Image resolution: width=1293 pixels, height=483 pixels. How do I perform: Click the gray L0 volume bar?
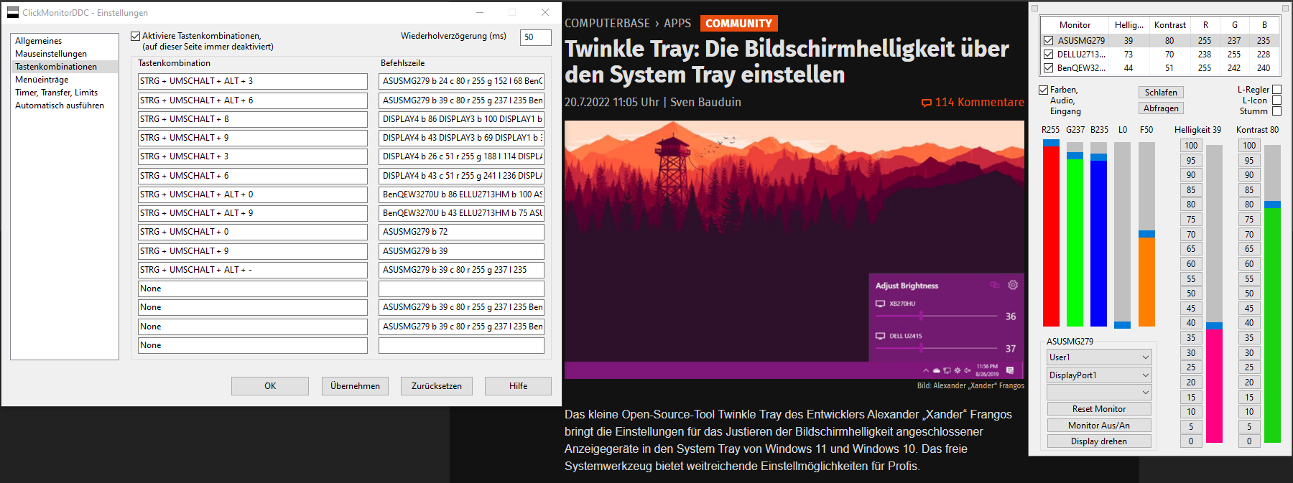click(1122, 235)
